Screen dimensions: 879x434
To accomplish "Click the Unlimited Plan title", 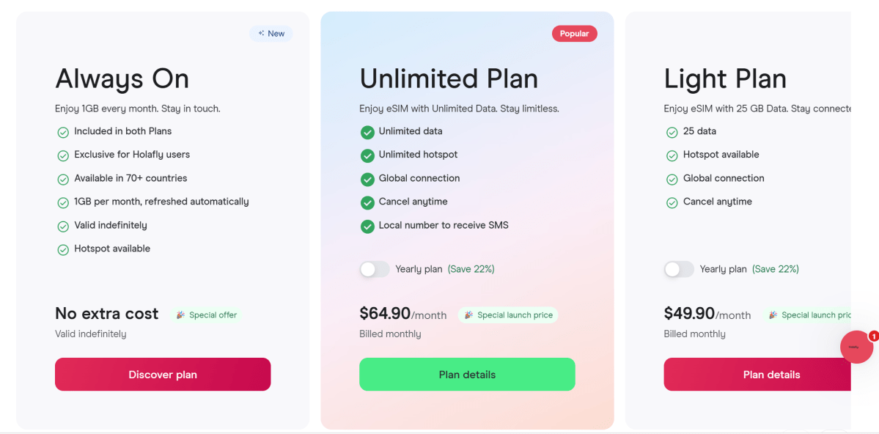I will click(x=449, y=78).
